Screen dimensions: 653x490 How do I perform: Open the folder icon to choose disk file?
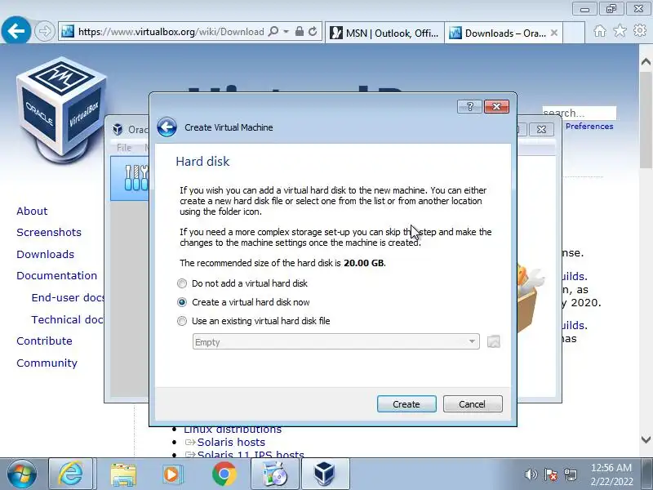tap(494, 341)
